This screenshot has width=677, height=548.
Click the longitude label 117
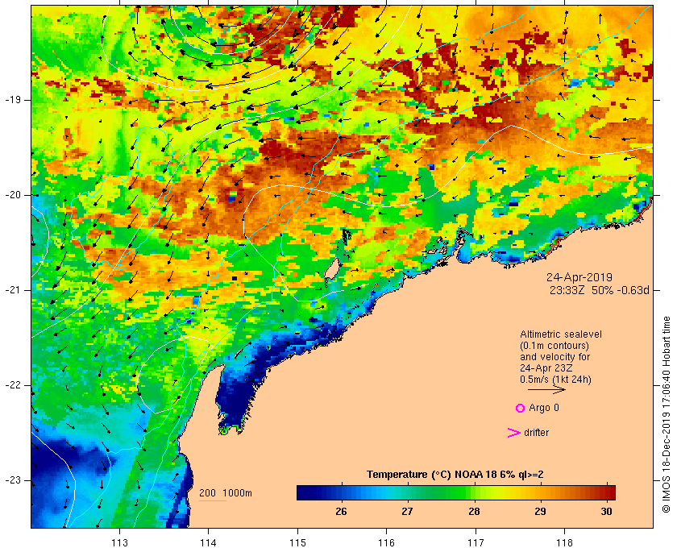[476, 543]
